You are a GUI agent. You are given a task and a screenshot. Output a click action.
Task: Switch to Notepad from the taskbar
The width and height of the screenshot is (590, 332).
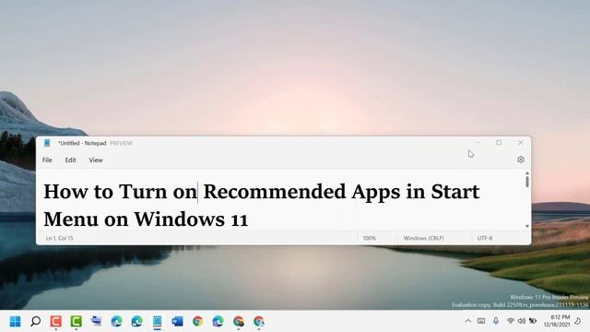(x=158, y=322)
